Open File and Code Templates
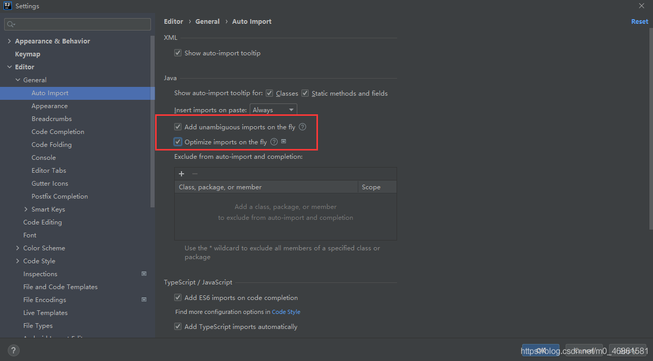The image size is (653, 361). [60, 287]
